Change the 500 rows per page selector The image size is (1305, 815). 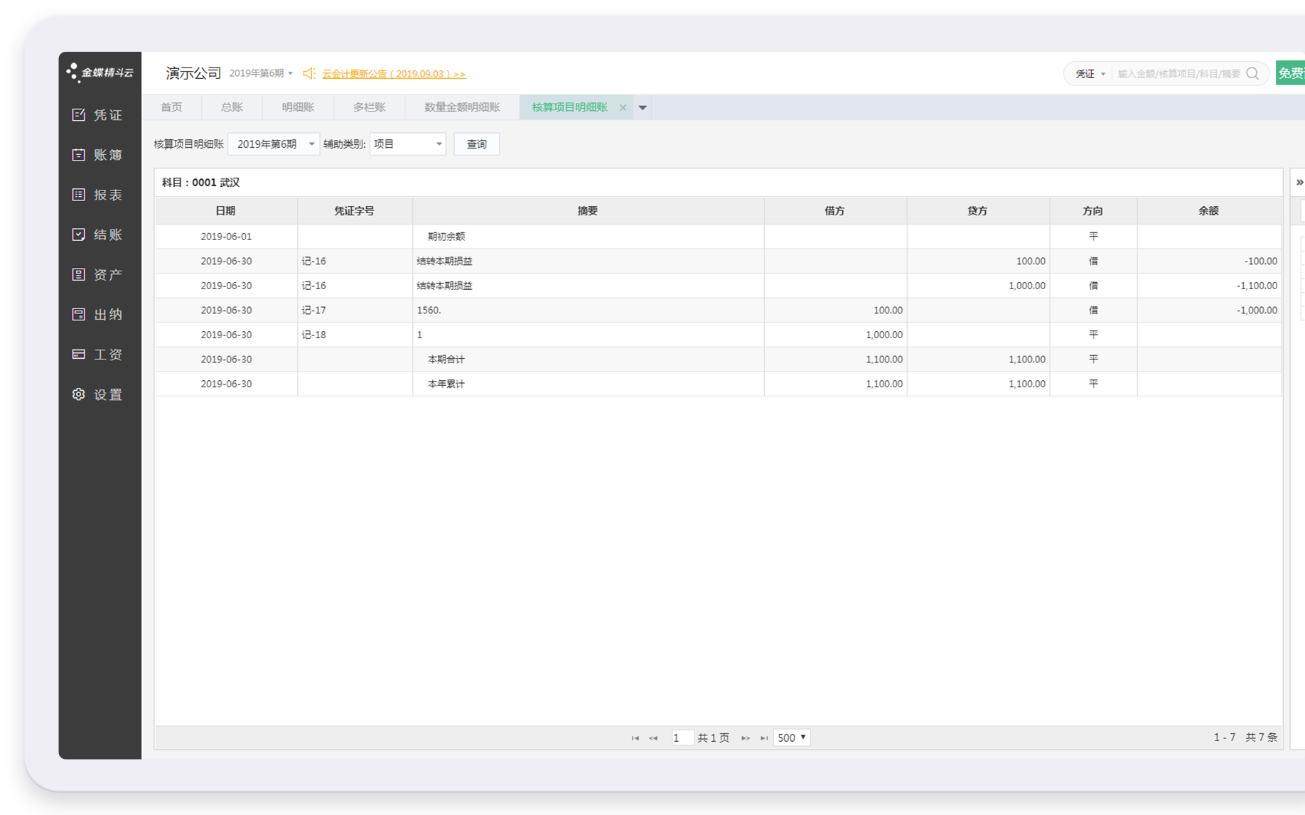tap(791, 738)
